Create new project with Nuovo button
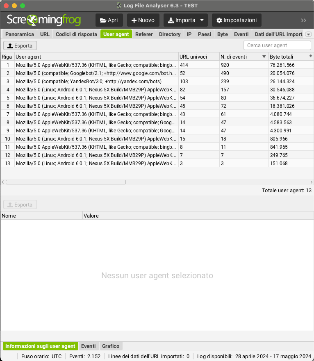Screen dimensions: 314x361 click(143, 20)
